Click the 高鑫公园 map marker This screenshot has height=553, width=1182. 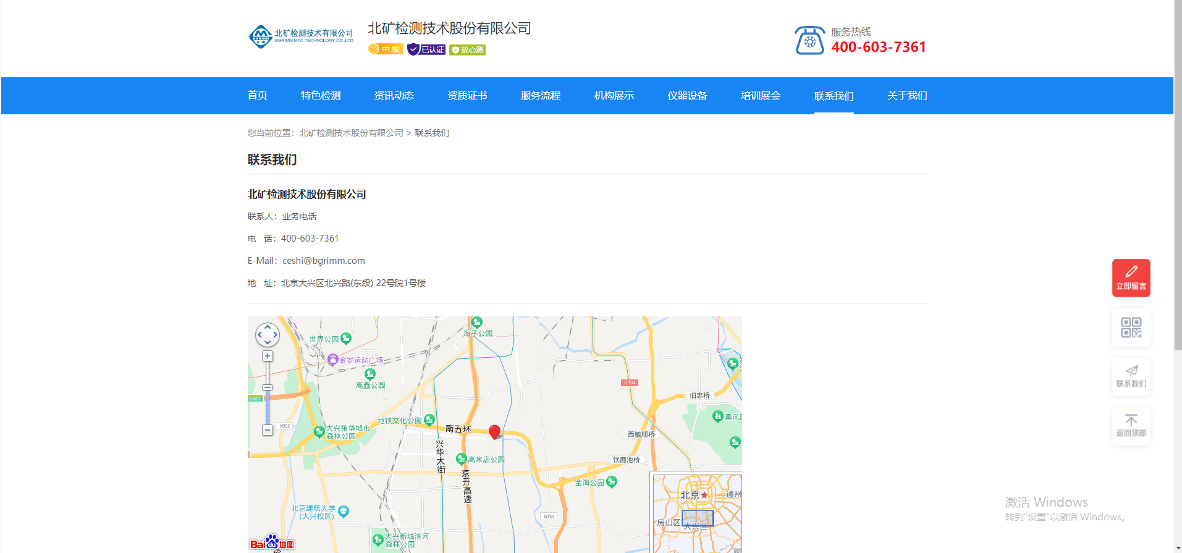370,374
